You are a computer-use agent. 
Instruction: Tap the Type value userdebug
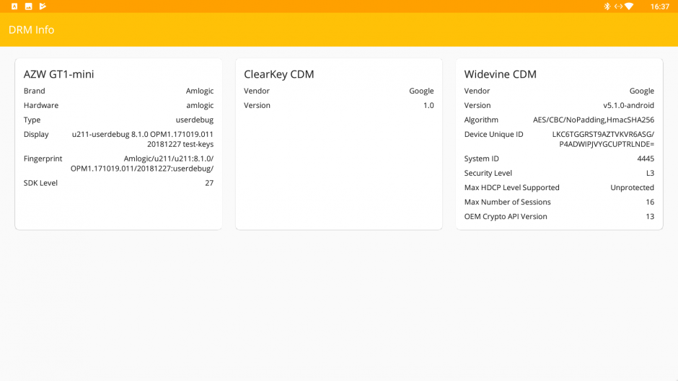195,120
